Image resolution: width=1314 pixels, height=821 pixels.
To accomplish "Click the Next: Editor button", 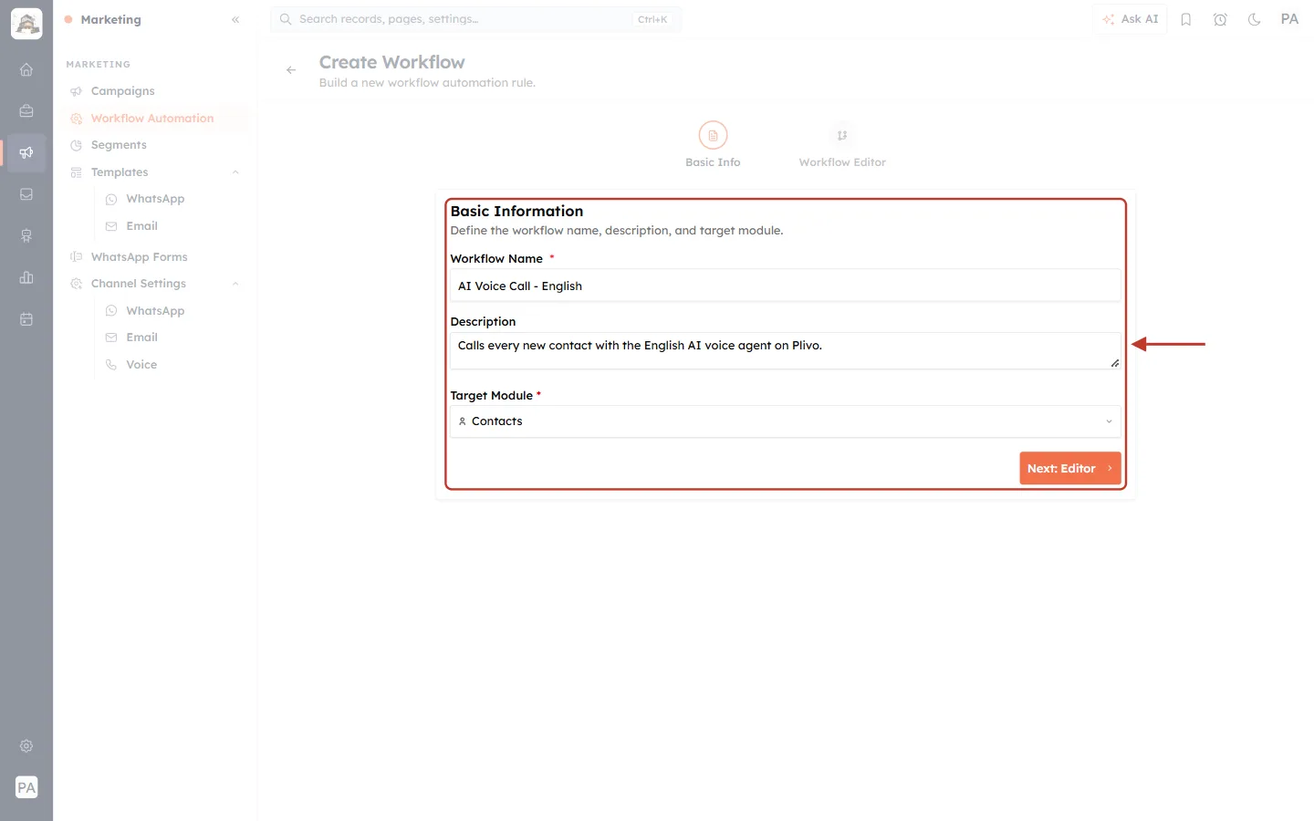I will pos(1070,469).
